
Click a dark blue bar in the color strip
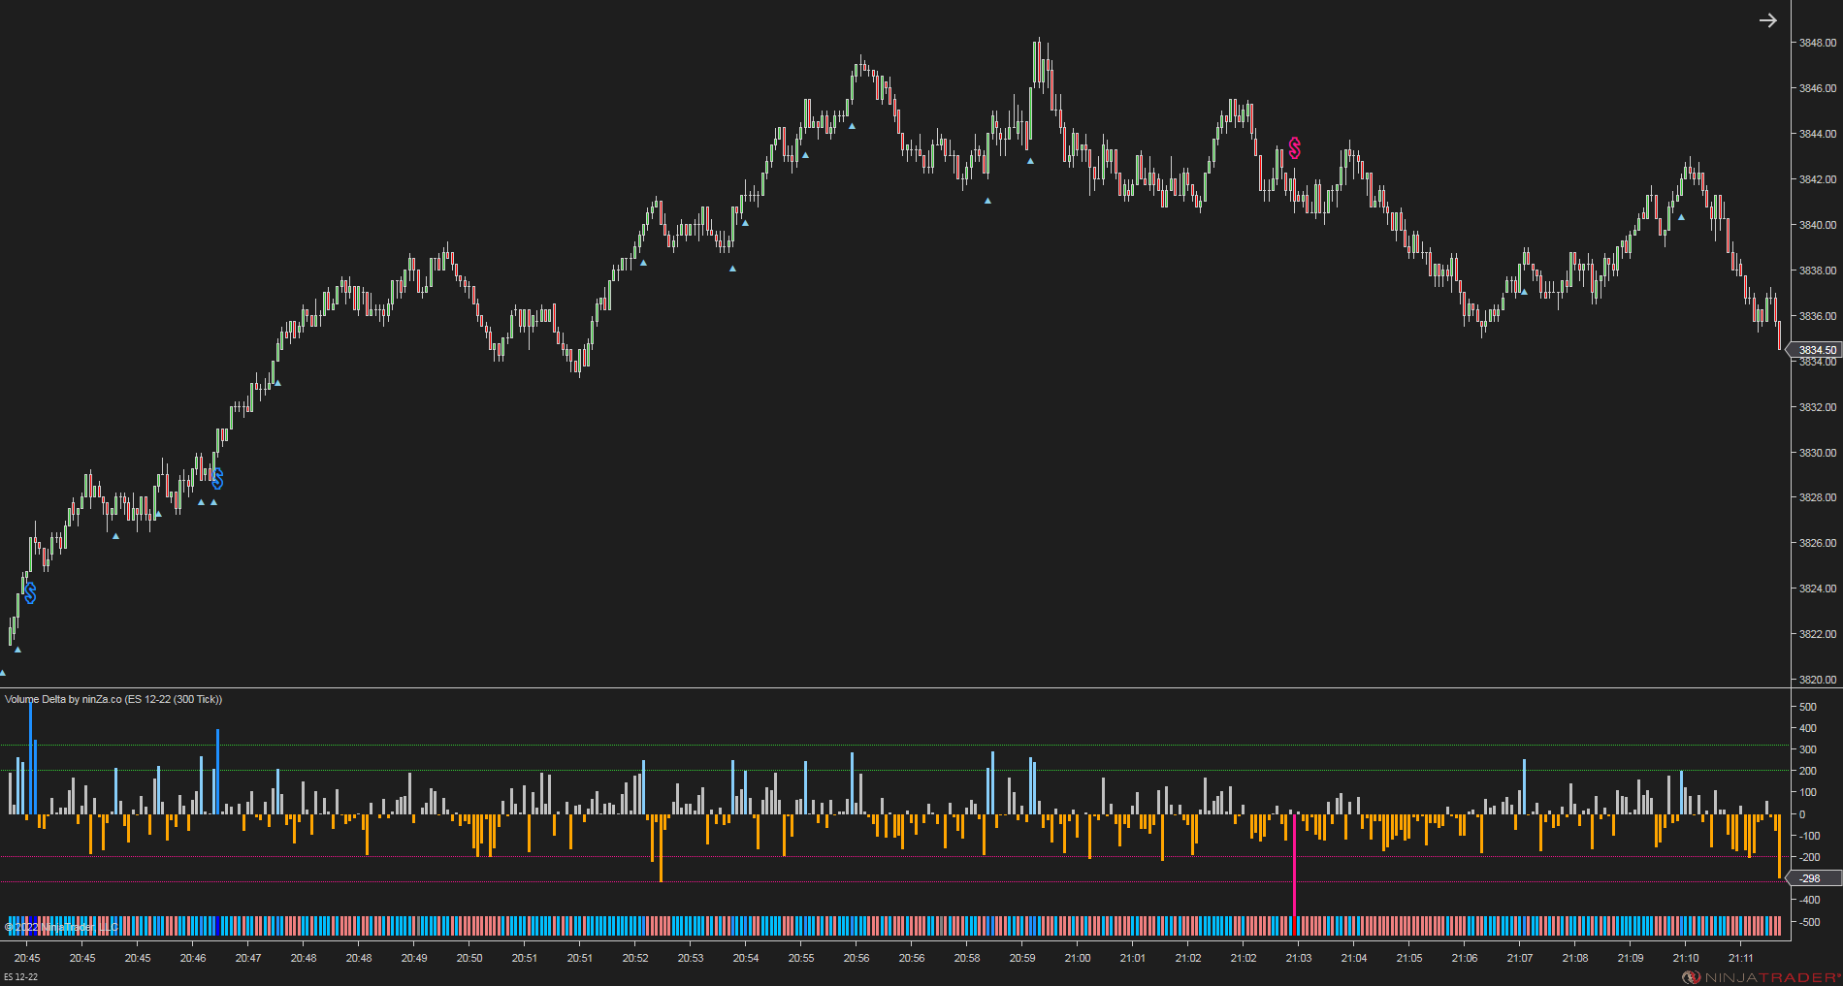pos(32,926)
